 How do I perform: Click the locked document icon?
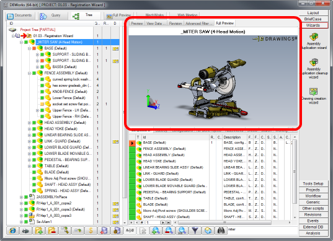117,230
